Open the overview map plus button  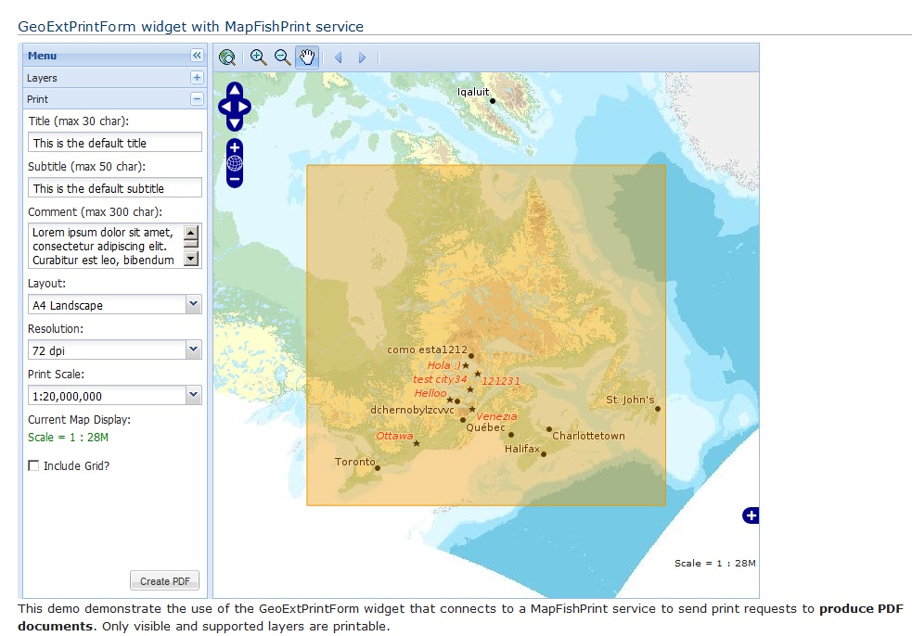point(751,515)
